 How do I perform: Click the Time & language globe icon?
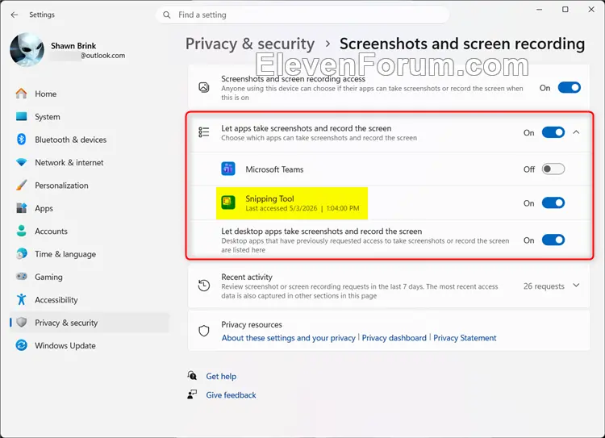pyautogui.click(x=21, y=254)
